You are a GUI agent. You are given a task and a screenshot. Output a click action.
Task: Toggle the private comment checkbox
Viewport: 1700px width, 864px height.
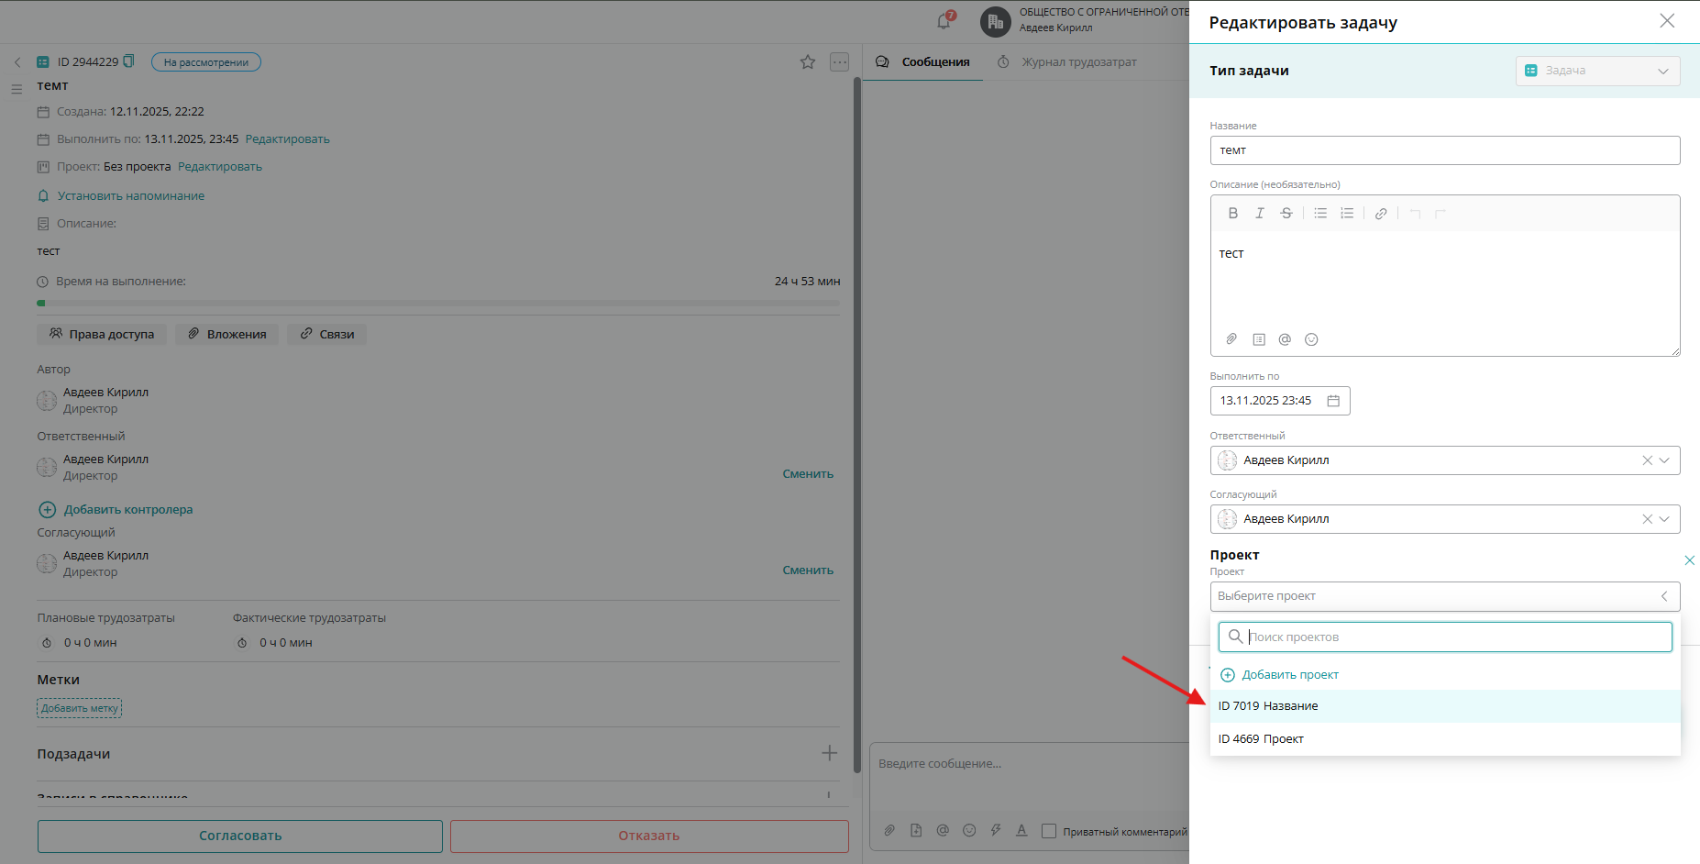click(1049, 831)
